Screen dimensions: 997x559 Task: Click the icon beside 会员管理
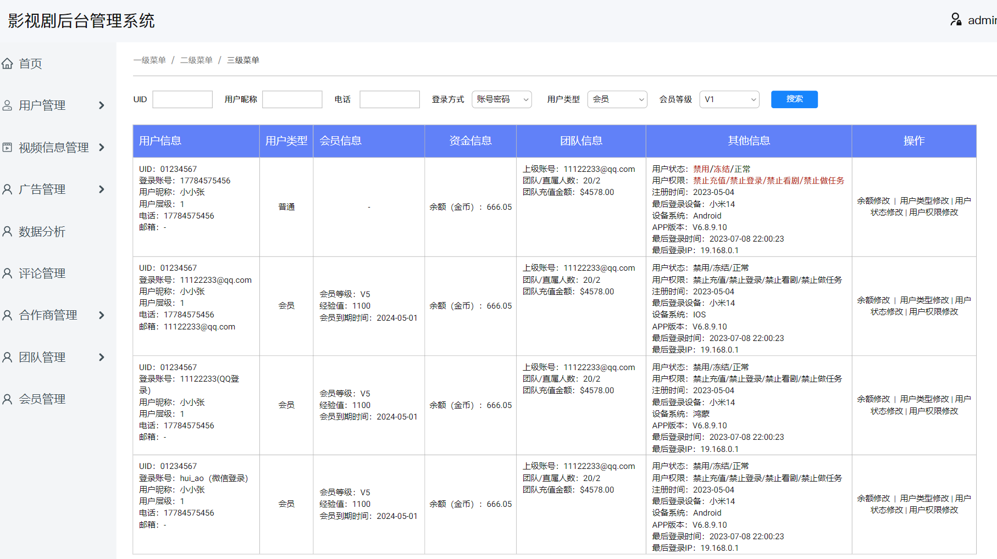7,399
